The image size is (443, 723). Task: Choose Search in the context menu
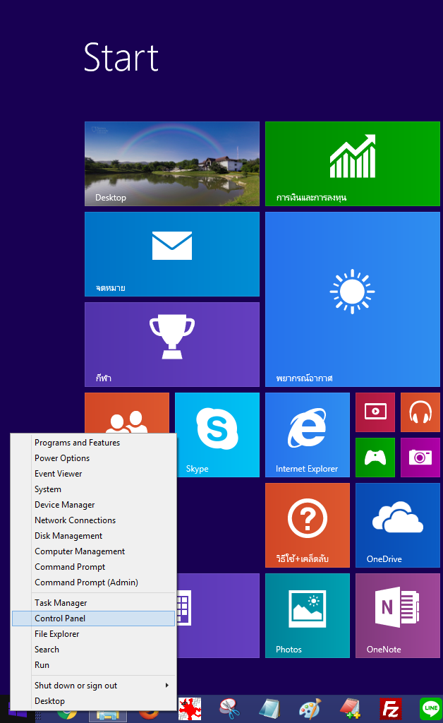click(x=94, y=650)
